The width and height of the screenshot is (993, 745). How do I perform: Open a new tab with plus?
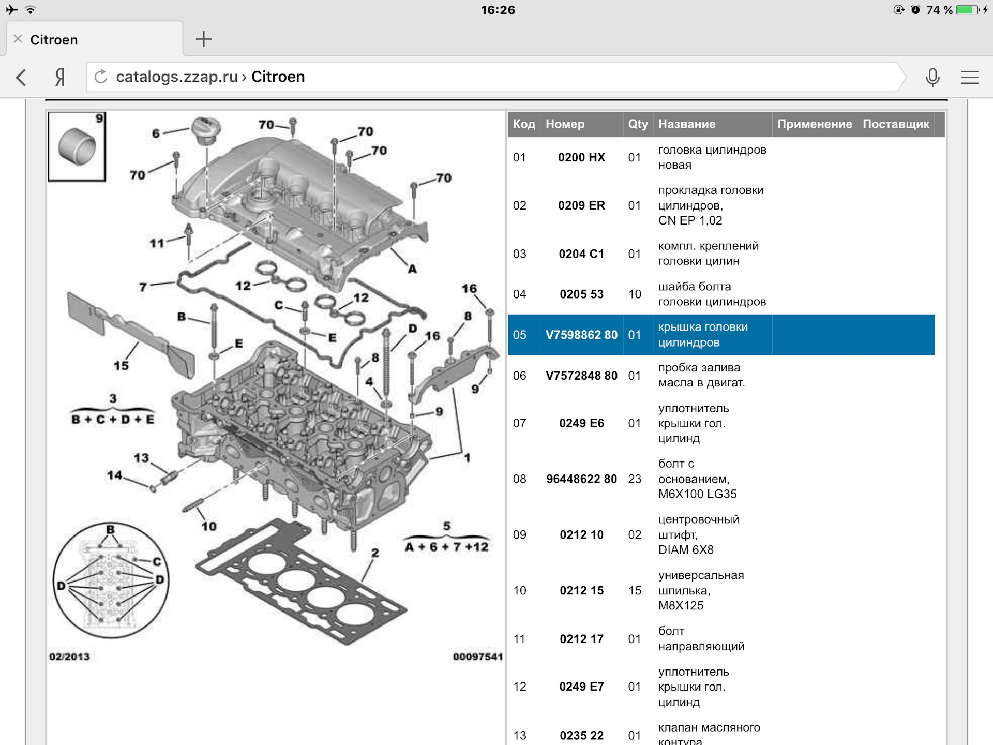[204, 39]
